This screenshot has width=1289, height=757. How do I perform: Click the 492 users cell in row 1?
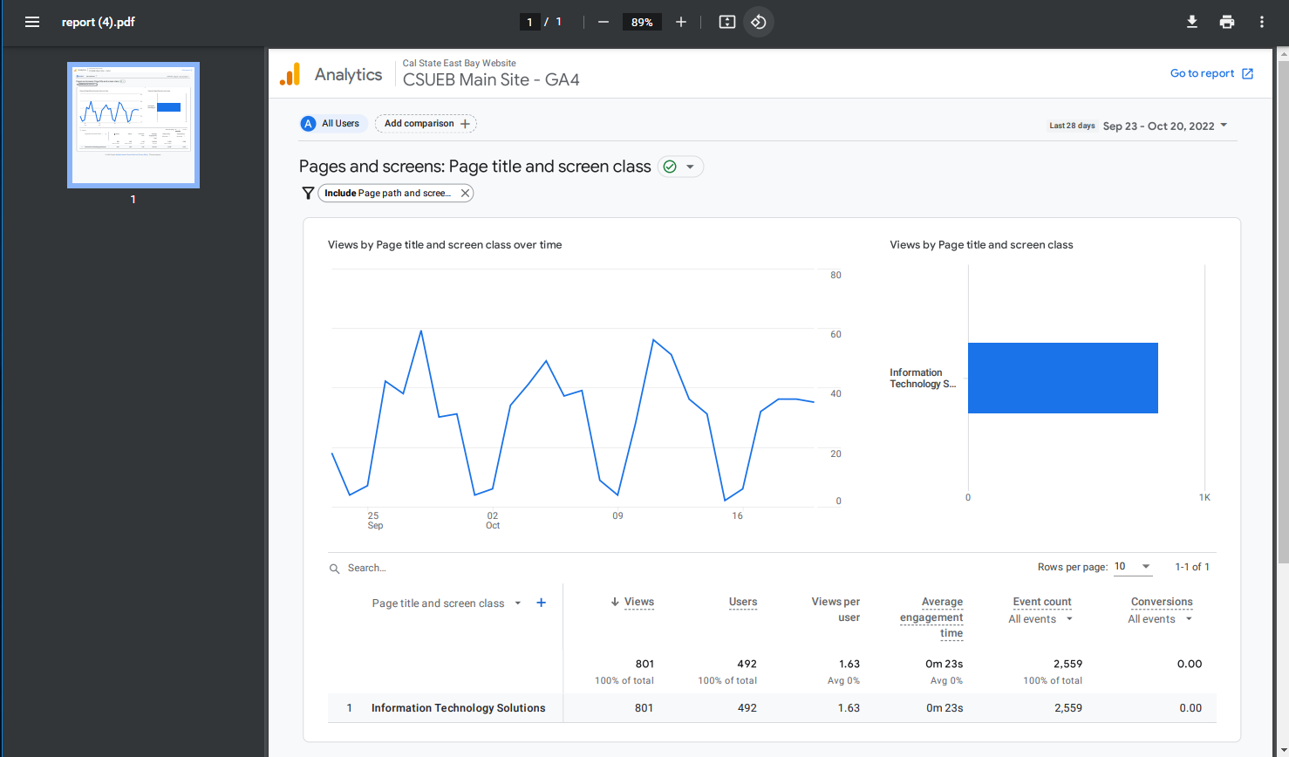[x=747, y=708]
